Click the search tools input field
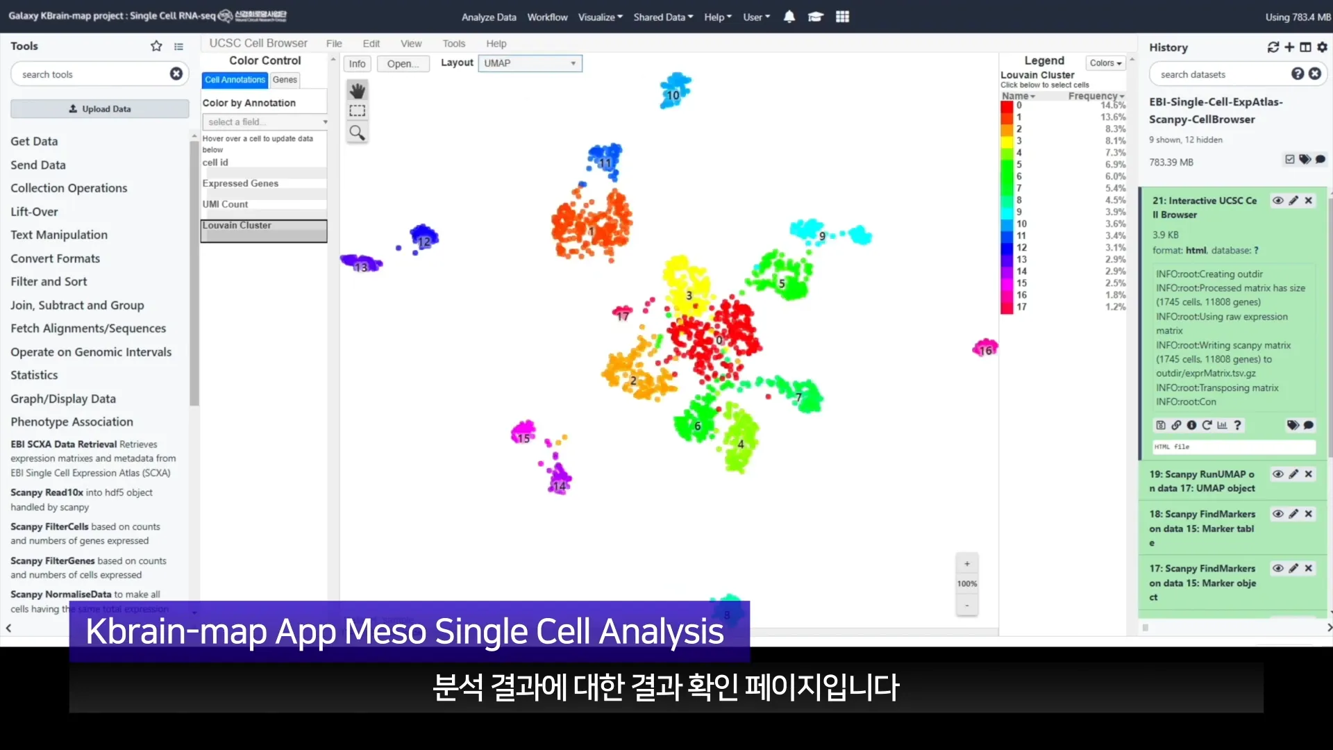The width and height of the screenshot is (1333, 750). pos(90,74)
